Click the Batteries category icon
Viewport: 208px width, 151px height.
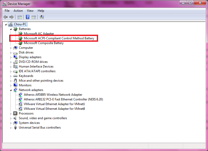pos(15,29)
